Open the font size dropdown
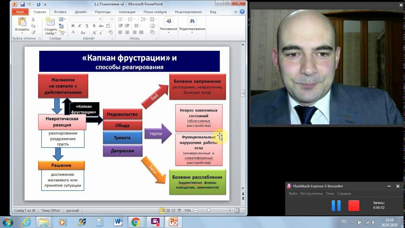405x228 pixels. [112, 19]
